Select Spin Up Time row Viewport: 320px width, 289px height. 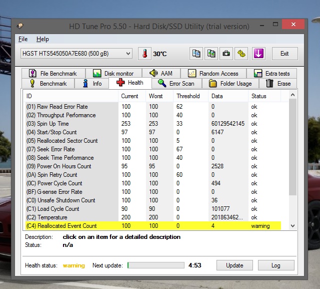pyautogui.click(x=153, y=124)
